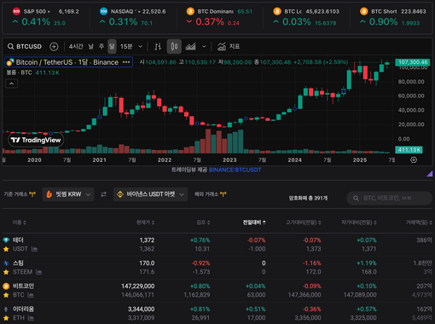Toggle favorite star for STEEM
435x324 pixels.
click(6, 272)
